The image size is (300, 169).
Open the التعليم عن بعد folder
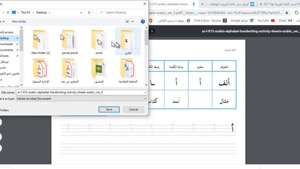(70, 71)
